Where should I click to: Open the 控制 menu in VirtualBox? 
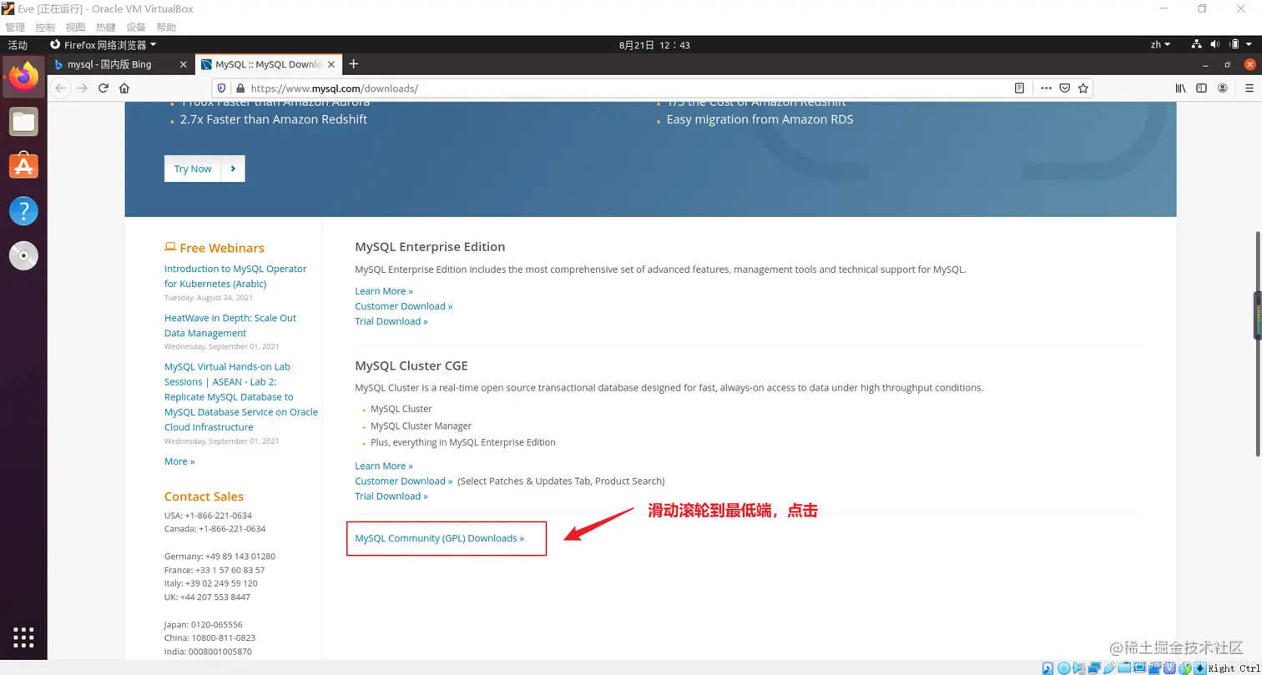coord(45,28)
